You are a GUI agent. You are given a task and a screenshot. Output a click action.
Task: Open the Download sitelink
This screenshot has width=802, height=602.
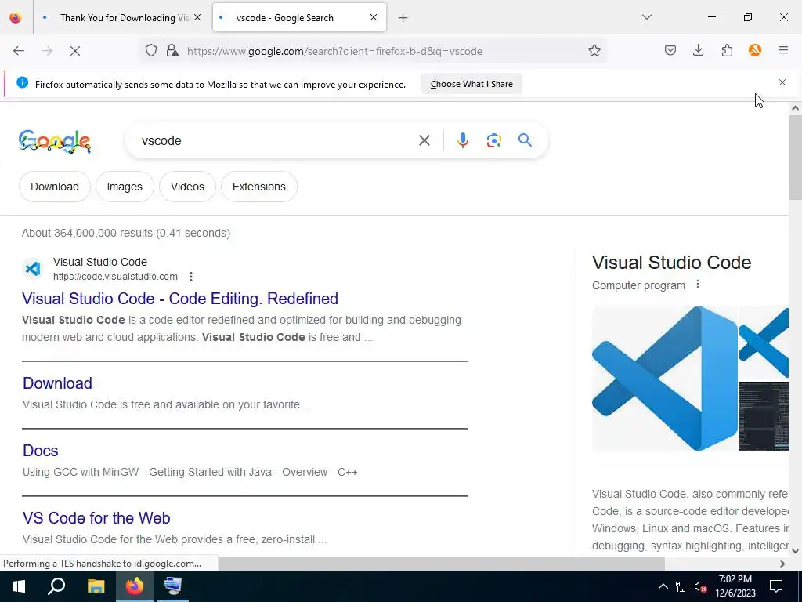[57, 383]
